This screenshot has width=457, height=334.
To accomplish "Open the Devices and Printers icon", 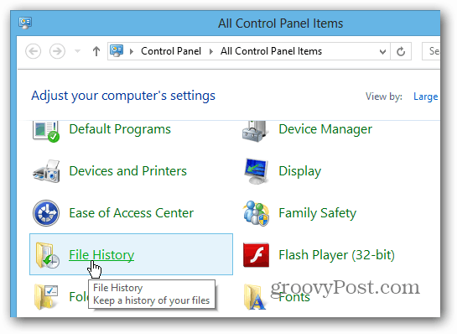I will tap(46, 171).
